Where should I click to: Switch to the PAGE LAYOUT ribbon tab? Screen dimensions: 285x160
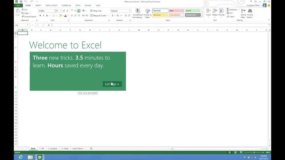click(52, 5)
